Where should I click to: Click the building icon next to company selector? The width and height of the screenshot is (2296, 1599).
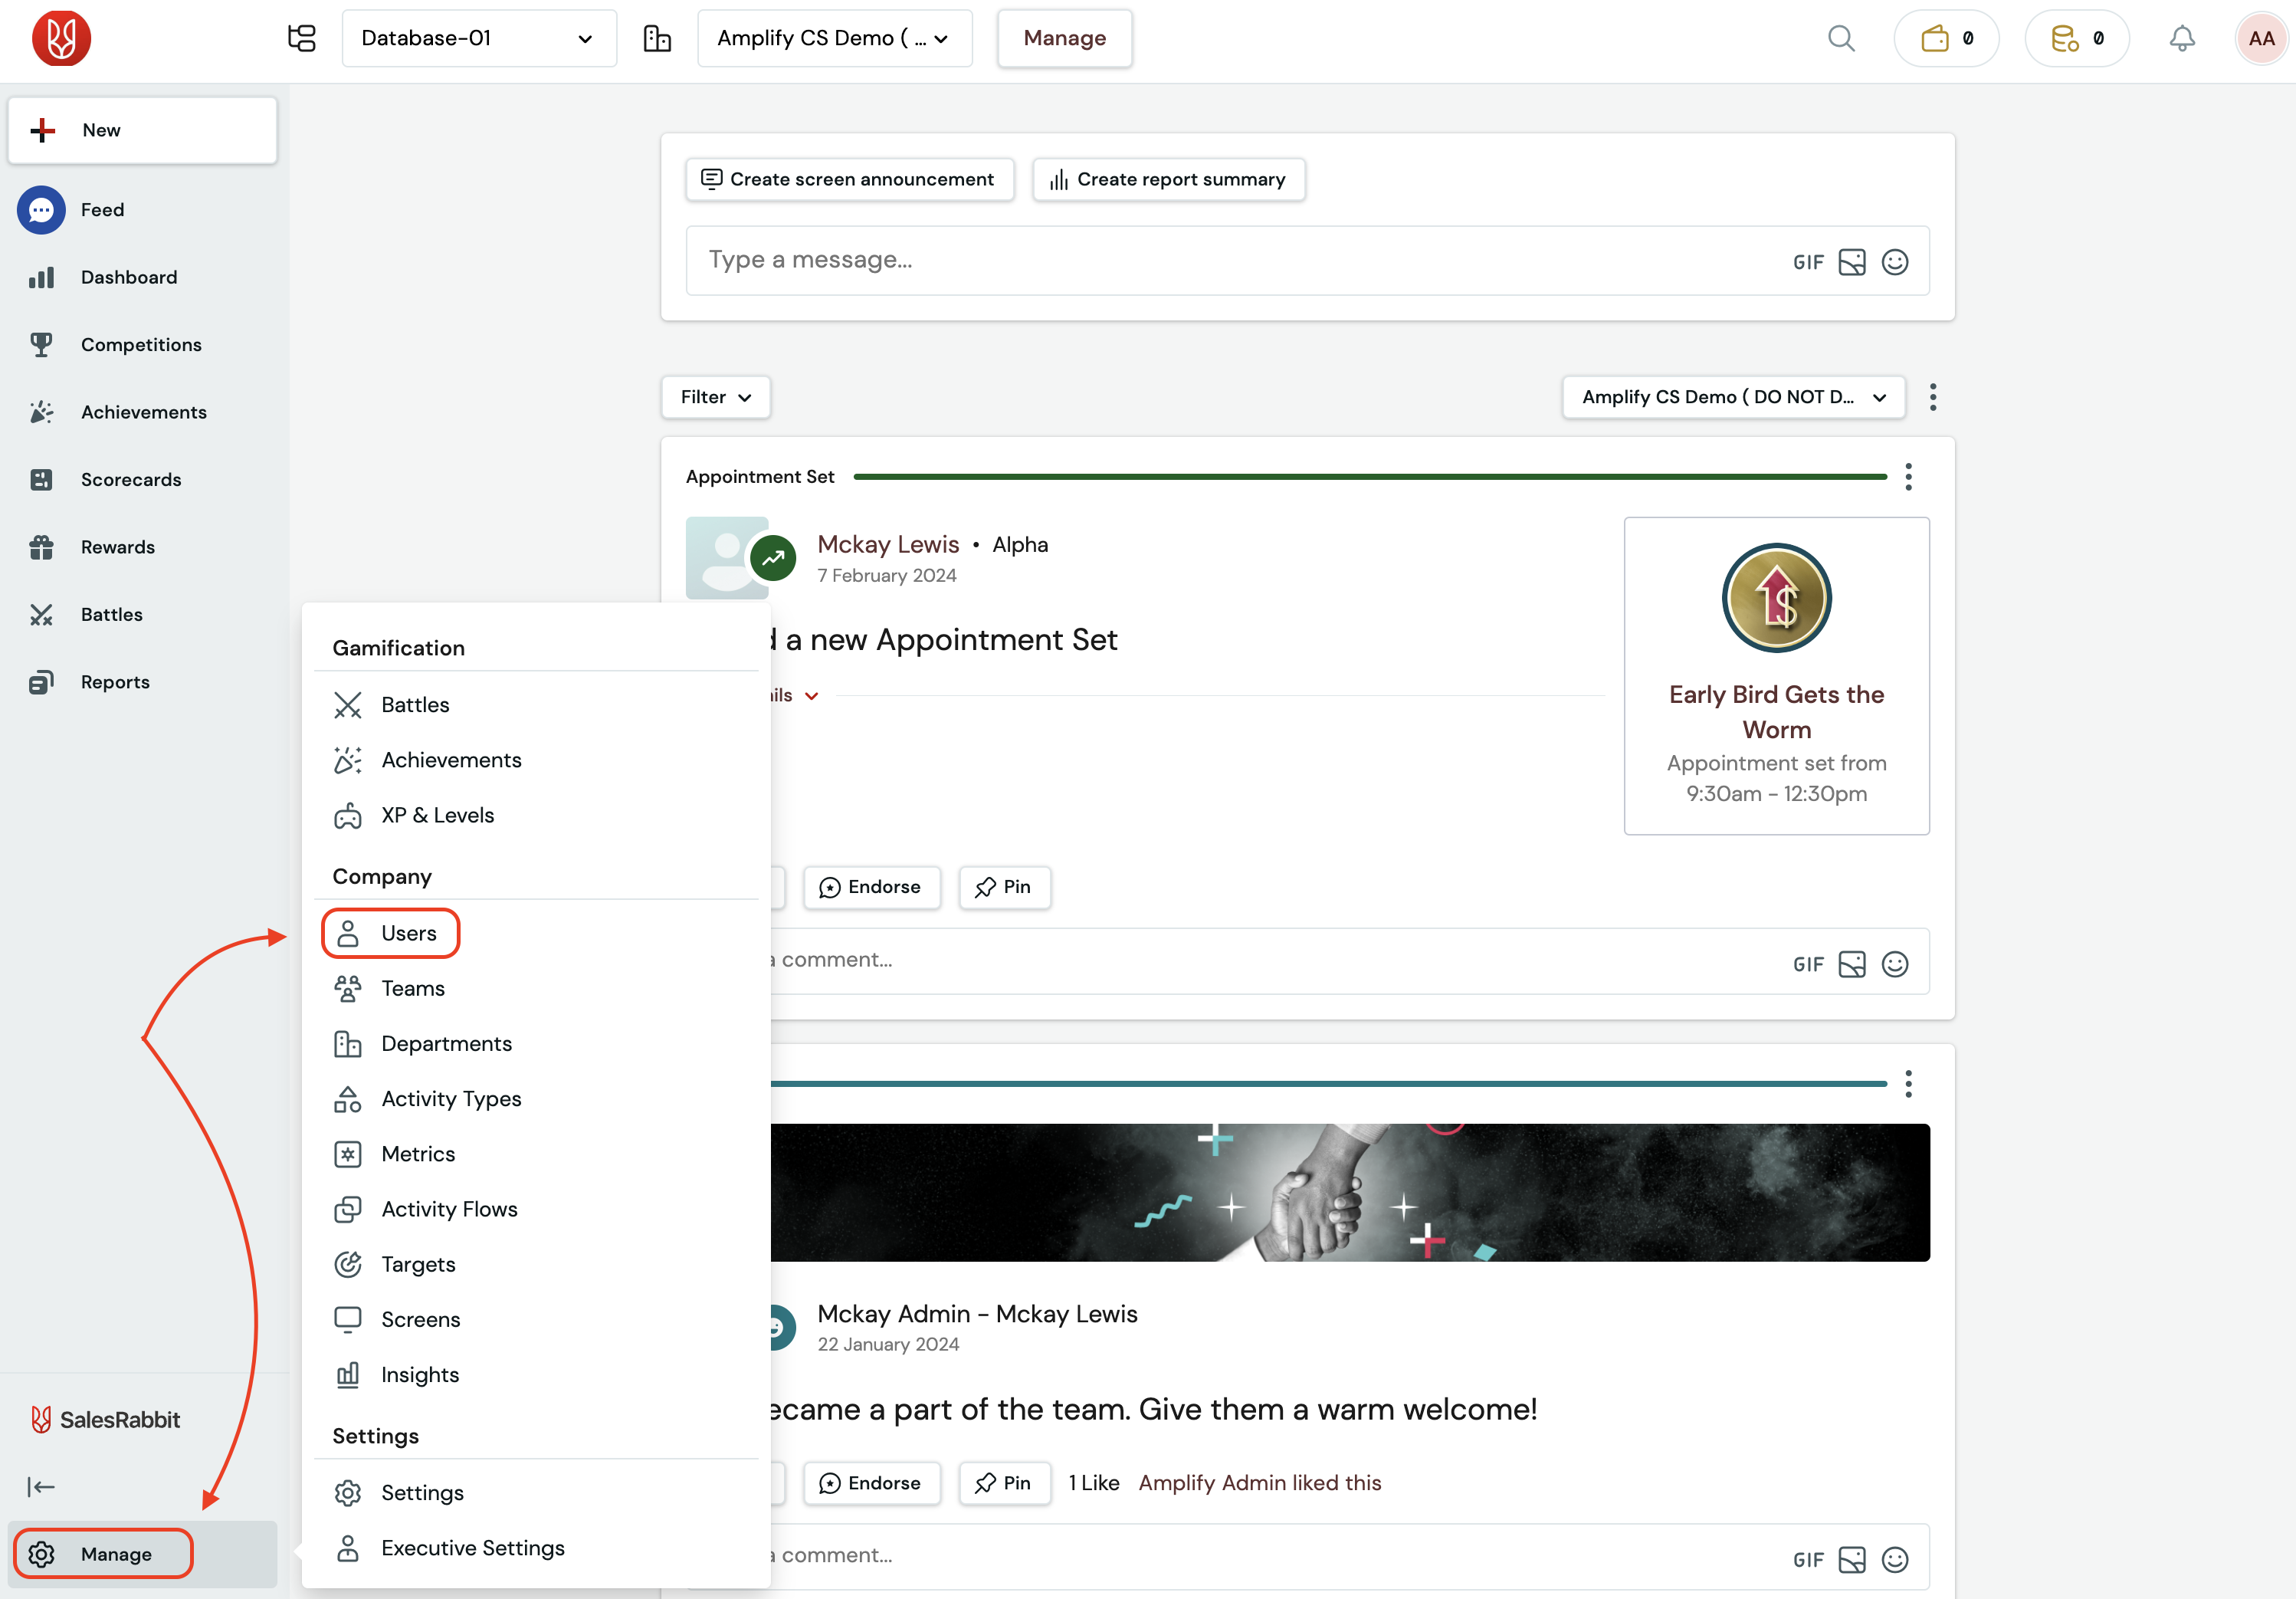[x=657, y=38]
